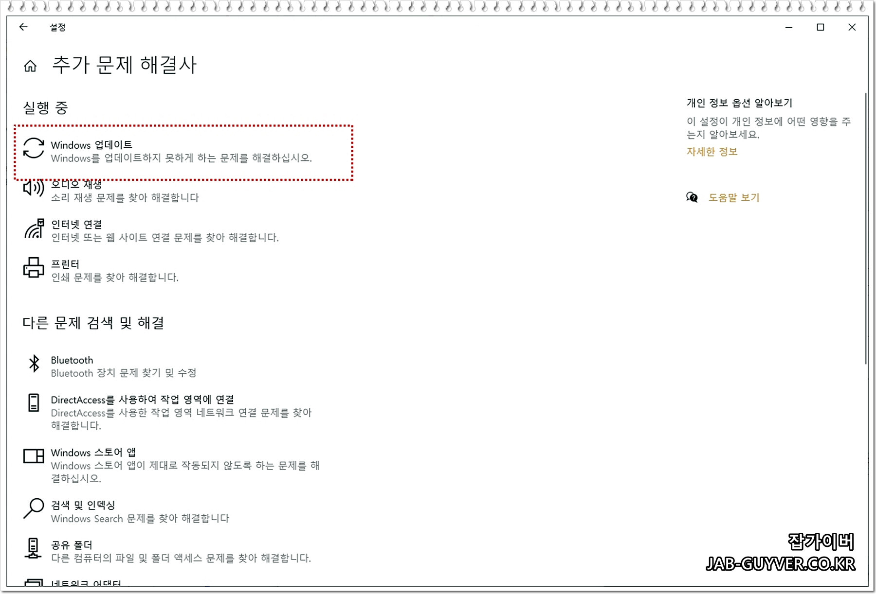Click 'Bluetooth 장치 문제 찾기 및 수정' text
876x594 pixels.
[124, 373]
